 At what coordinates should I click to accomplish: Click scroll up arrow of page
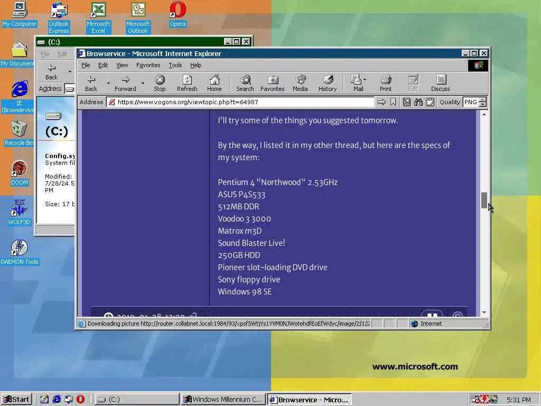[484, 114]
